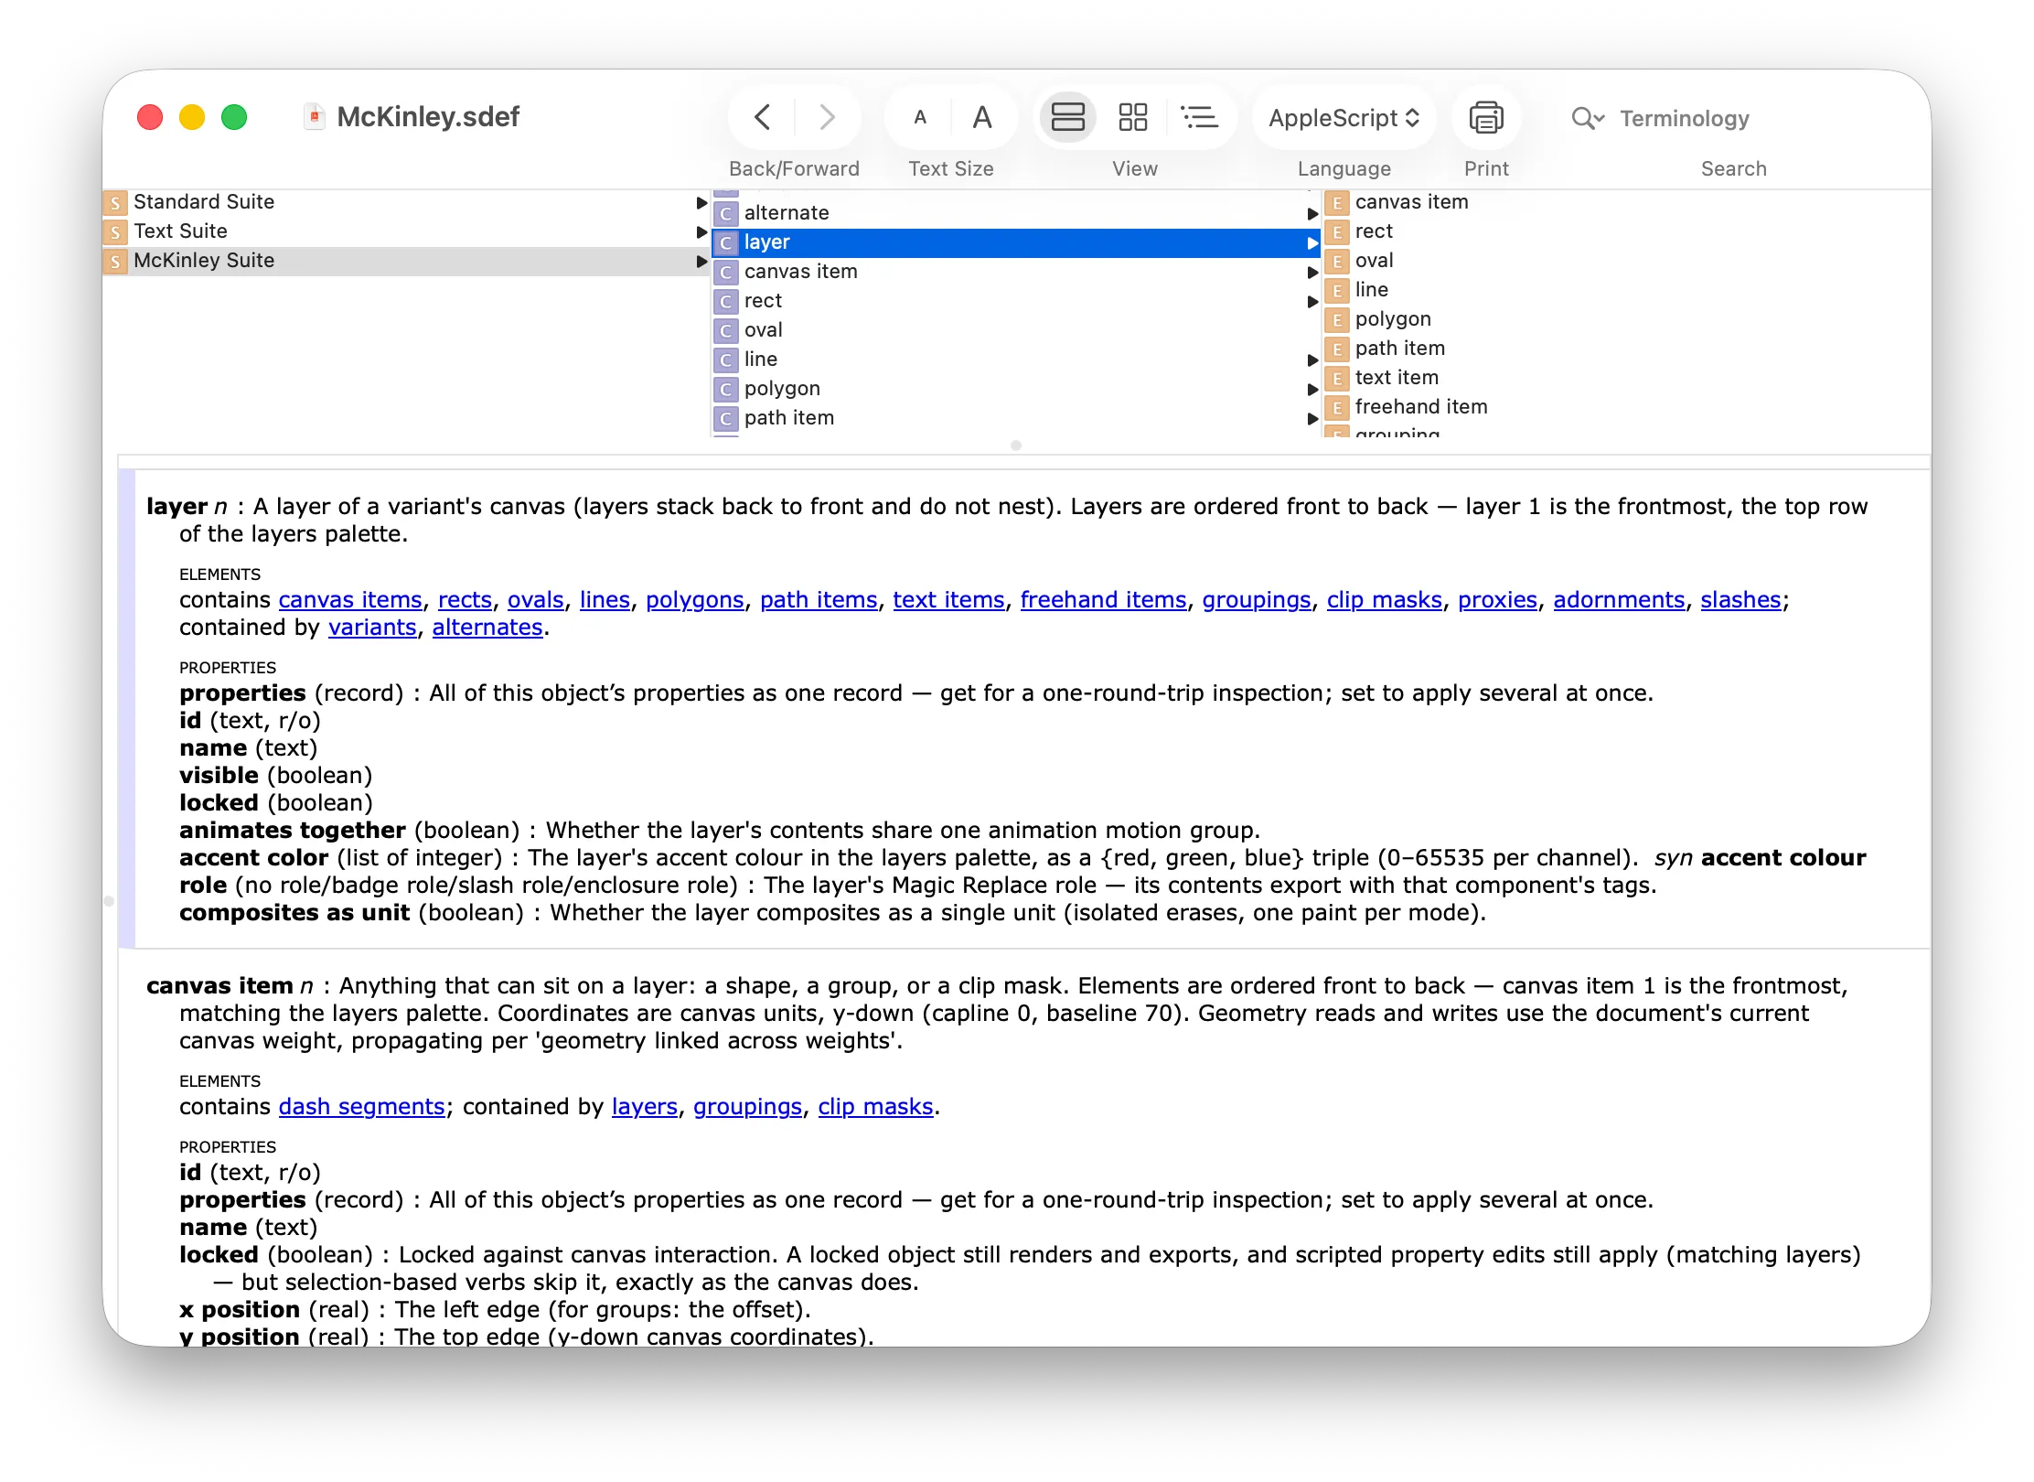Click the 'animates together' property name

coord(293,830)
